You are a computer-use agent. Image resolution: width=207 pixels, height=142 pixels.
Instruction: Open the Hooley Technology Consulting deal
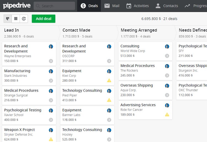pos(87,134)
